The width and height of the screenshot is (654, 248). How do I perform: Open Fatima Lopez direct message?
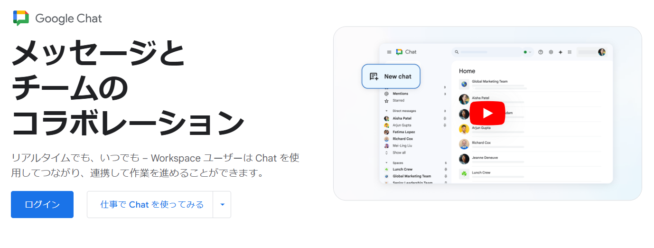[403, 132]
